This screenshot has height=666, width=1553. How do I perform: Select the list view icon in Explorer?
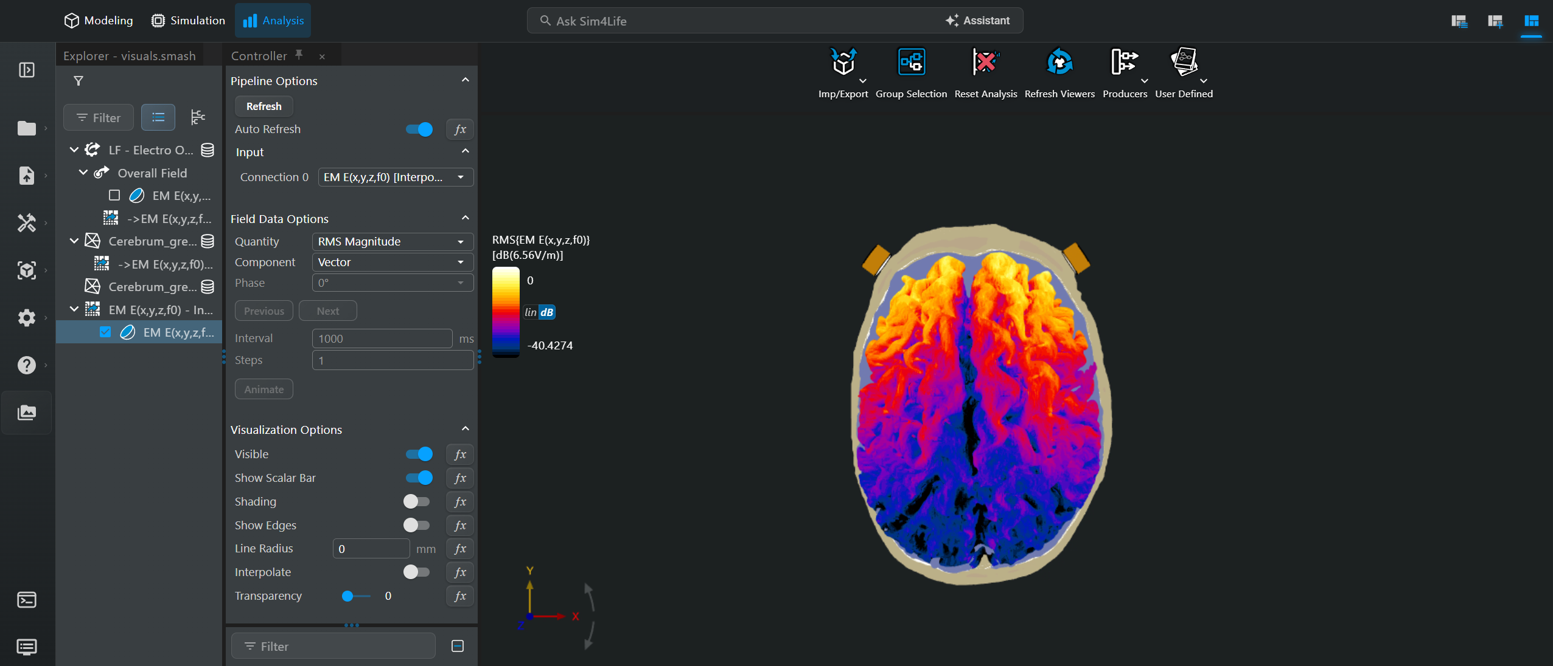(158, 117)
